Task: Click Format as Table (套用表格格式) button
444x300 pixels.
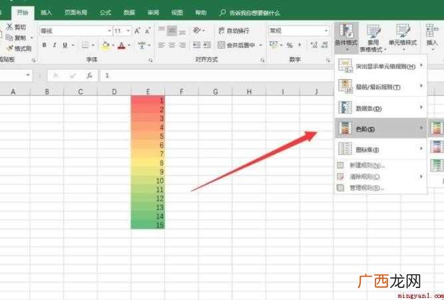Action: [x=373, y=38]
